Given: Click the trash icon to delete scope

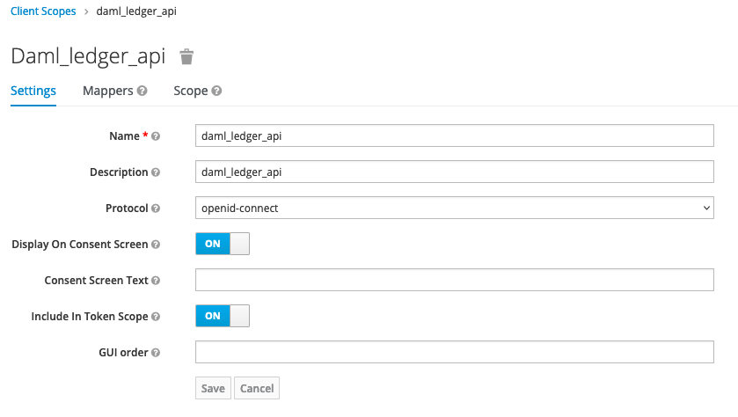Looking at the screenshot, I should point(186,57).
